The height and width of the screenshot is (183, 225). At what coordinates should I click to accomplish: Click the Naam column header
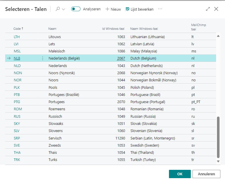coord(52,29)
